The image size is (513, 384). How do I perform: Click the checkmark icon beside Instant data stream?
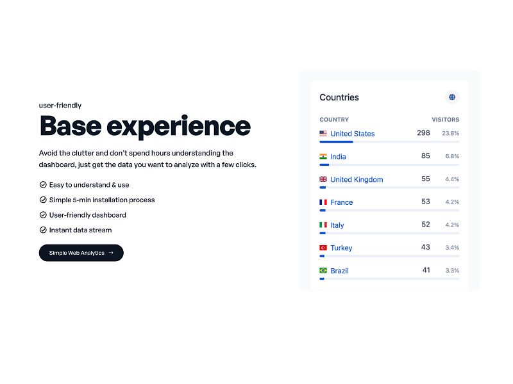tap(42, 230)
